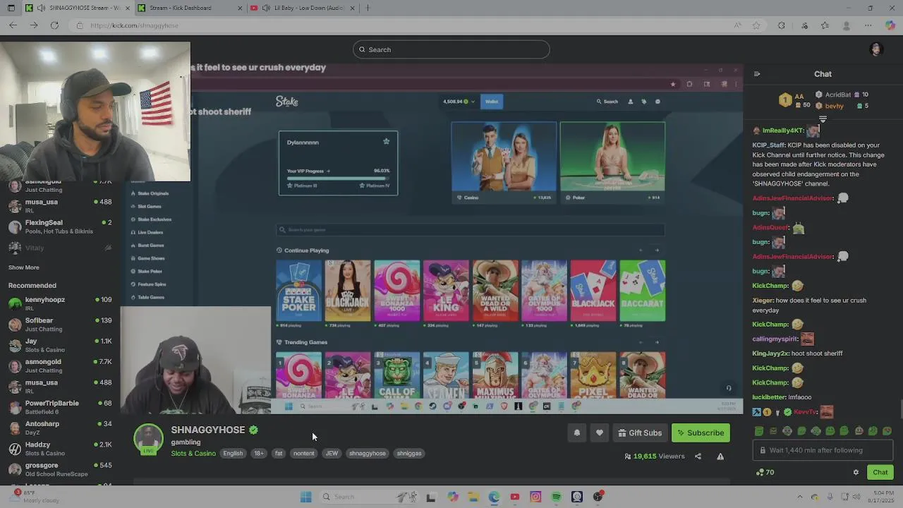Click the read aloud icon in address bar

coord(737,25)
